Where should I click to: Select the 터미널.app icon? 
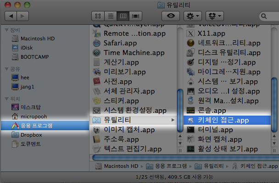coord(190,130)
